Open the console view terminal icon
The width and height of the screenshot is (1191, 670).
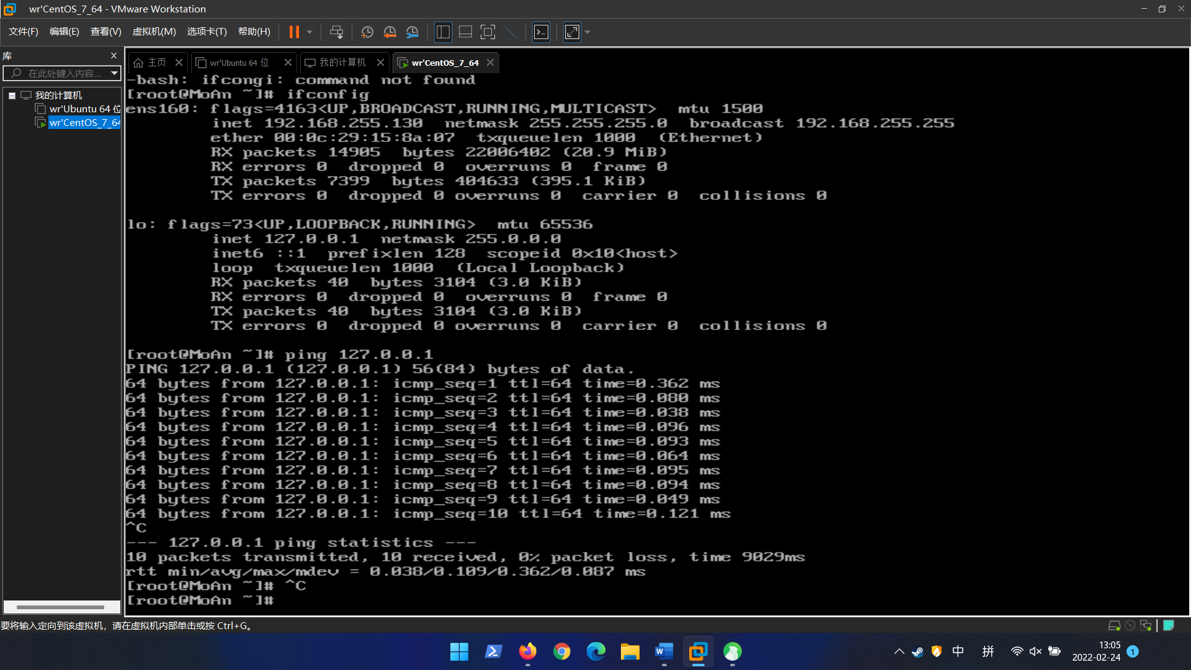click(542, 32)
